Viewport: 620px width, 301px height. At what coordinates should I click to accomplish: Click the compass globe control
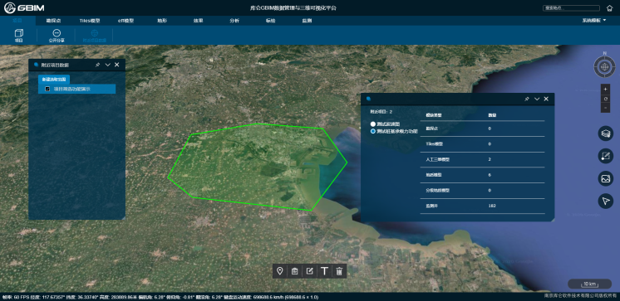pos(604,66)
